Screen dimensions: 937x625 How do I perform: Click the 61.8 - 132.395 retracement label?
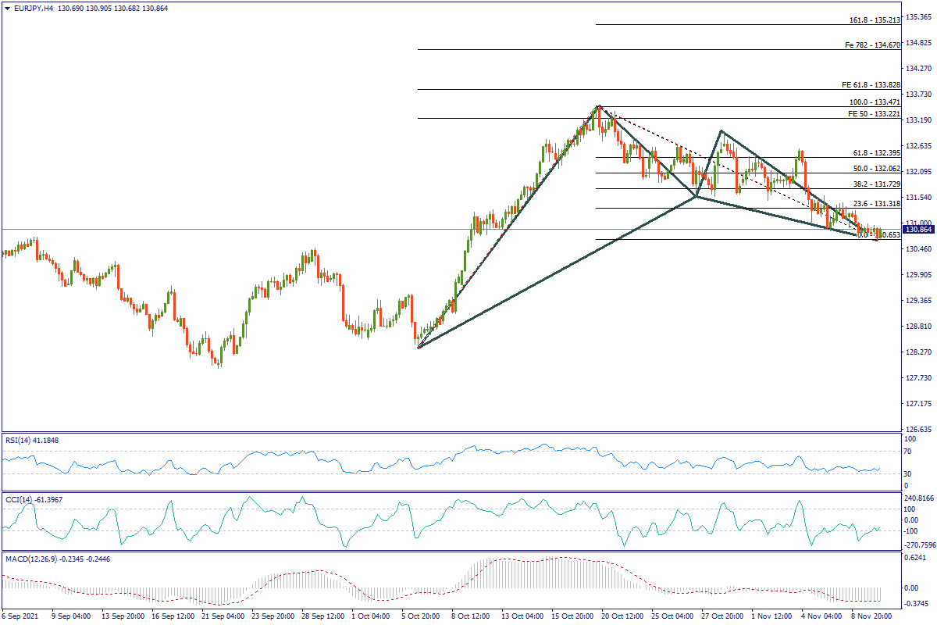coord(876,152)
